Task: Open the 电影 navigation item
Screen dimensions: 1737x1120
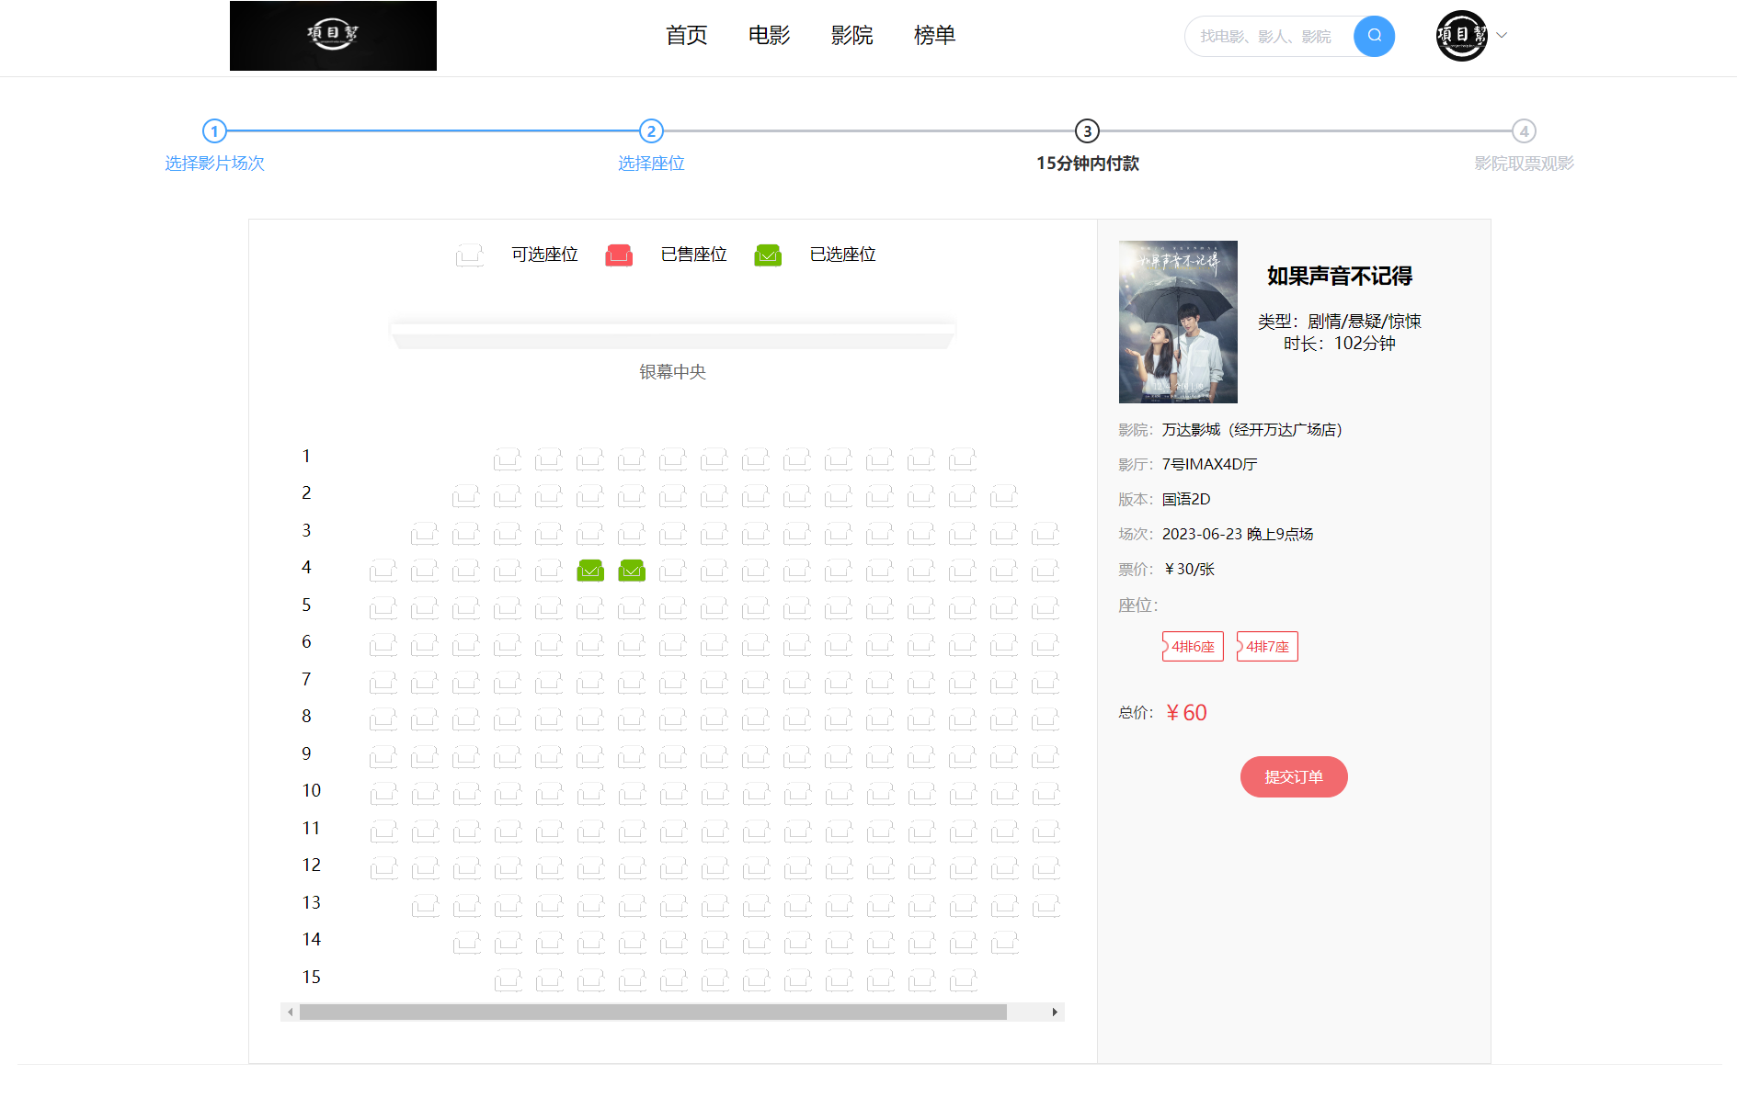Action: coord(769,35)
